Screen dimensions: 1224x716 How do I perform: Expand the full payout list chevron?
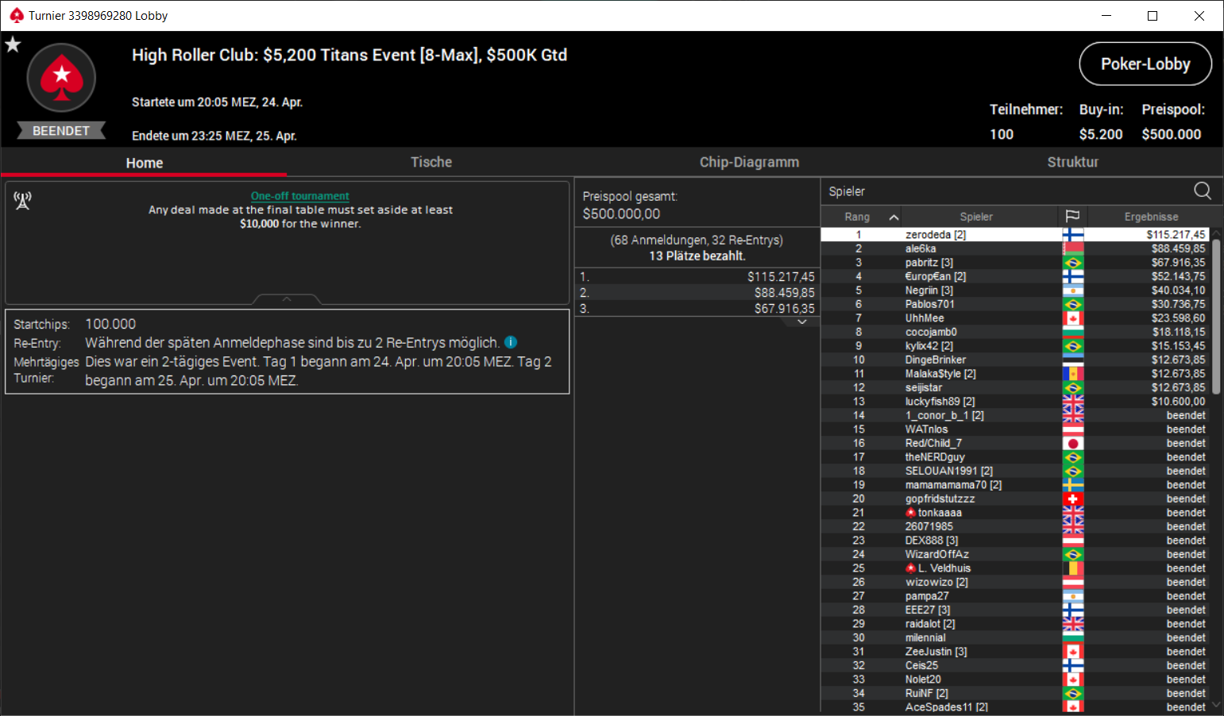click(x=802, y=321)
